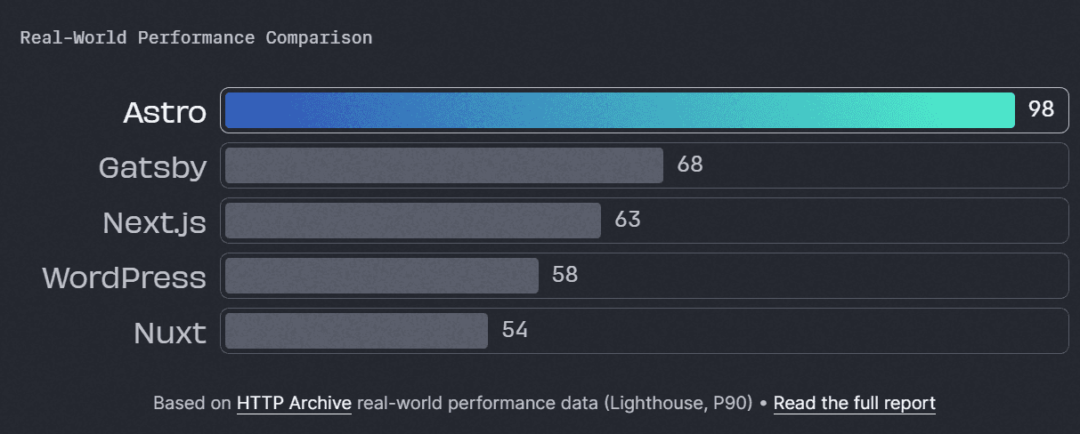Click the Lighthouse, P90 footnote text
Image resolution: width=1080 pixels, height=434 pixels.
pos(679,403)
